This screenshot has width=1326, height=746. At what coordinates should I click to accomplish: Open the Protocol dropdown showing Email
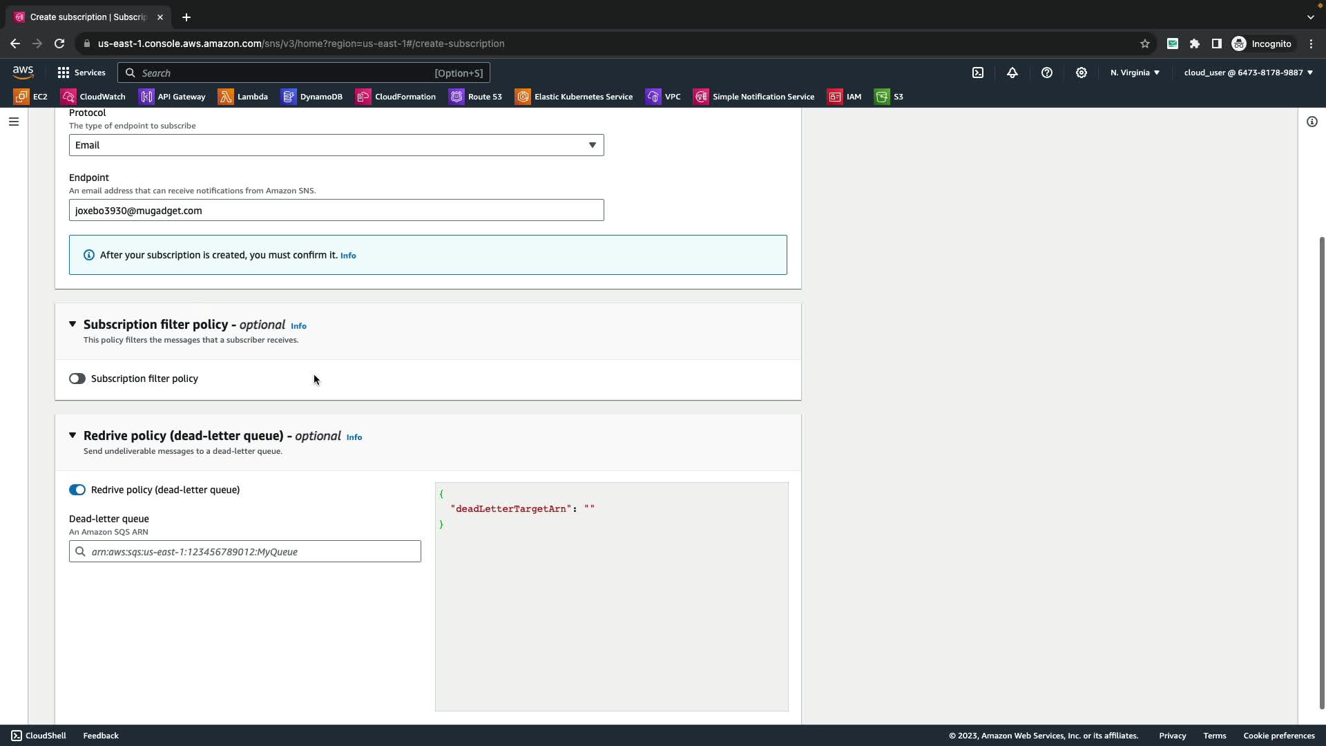[336, 145]
